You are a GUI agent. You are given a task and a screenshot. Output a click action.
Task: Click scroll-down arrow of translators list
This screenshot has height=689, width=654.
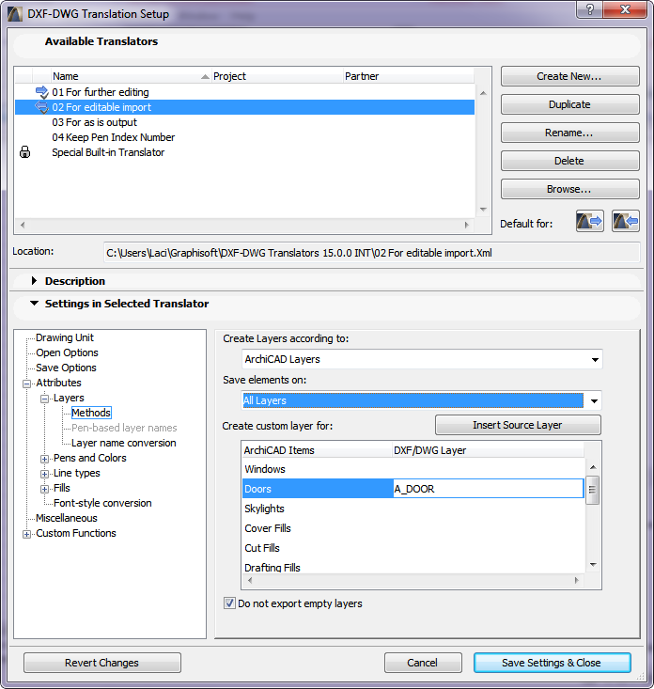pos(483,210)
